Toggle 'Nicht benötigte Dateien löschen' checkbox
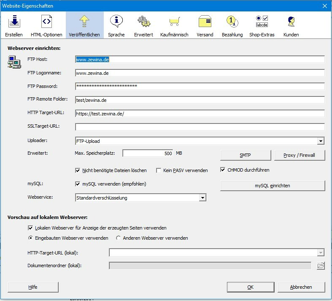The height and width of the screenshot is (301, 332). point(78,170)
